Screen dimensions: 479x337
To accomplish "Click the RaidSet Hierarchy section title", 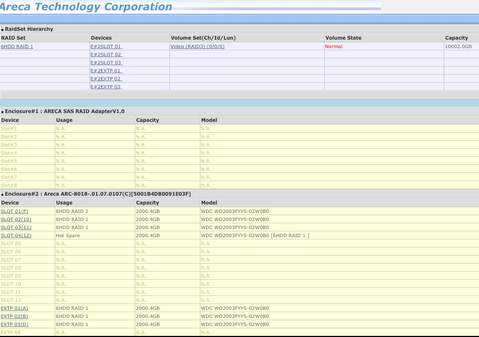I will (29, 29).
